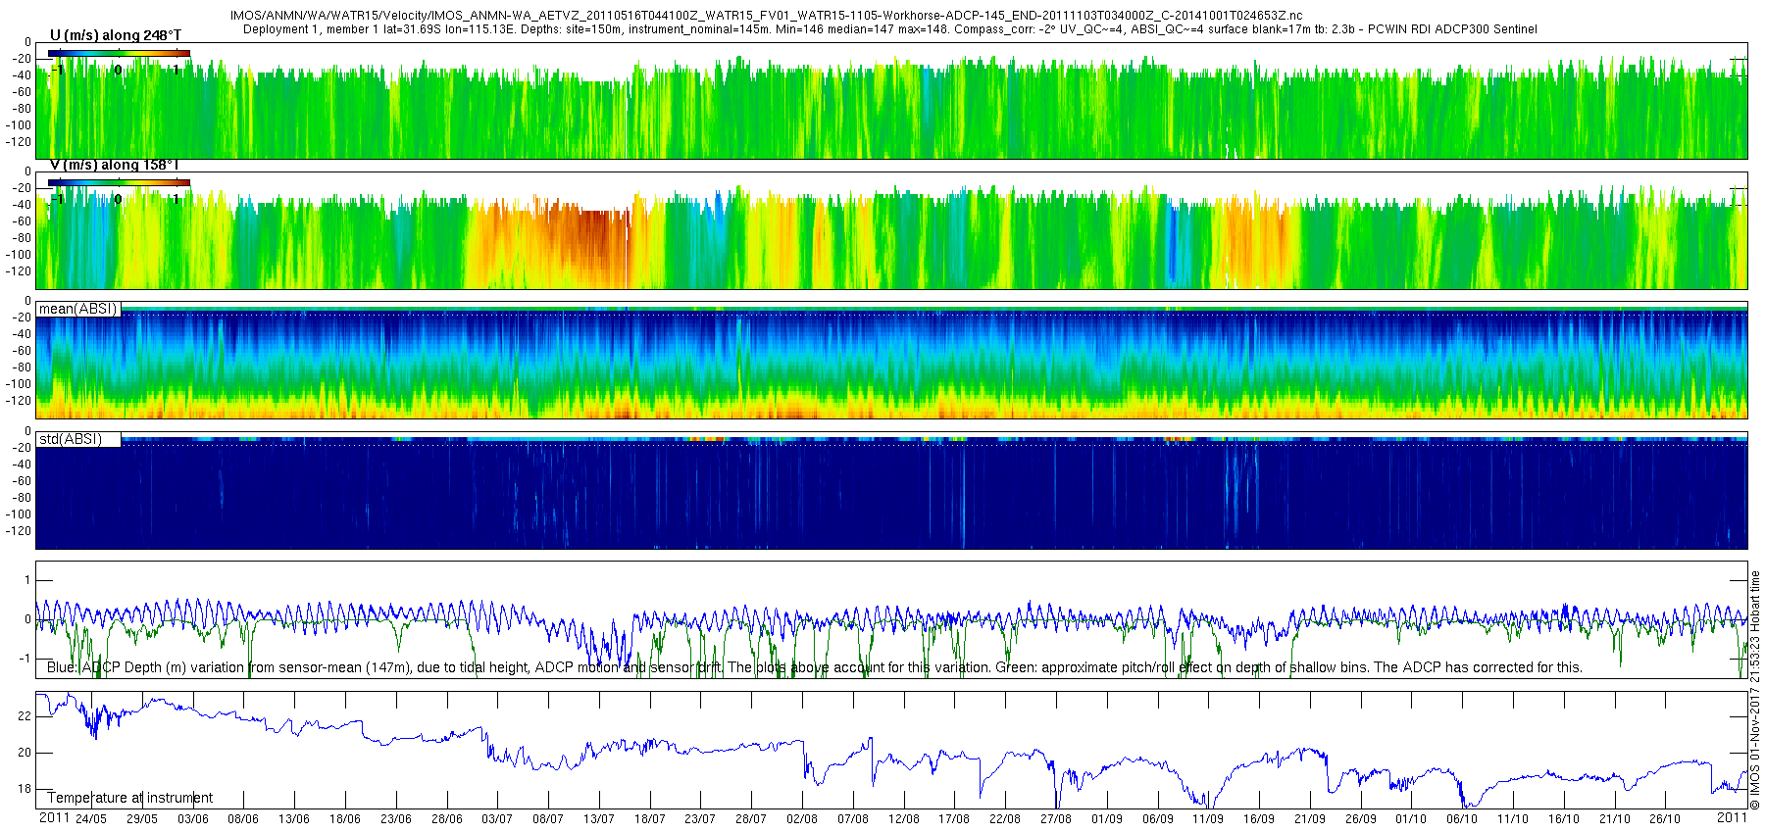Click the 17/08 date tick
Image resolution: width=1765 pixels, height=833 pixels.
point(954,819)
